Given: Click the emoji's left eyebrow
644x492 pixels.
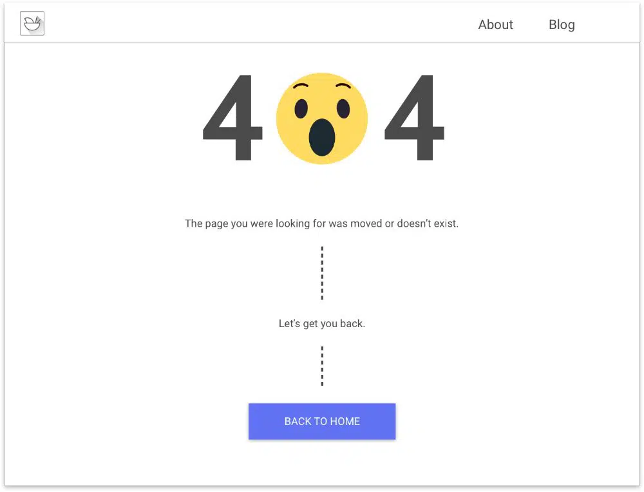Looking at the screenshot, I should pyautogui.click(x=301, y=87).
